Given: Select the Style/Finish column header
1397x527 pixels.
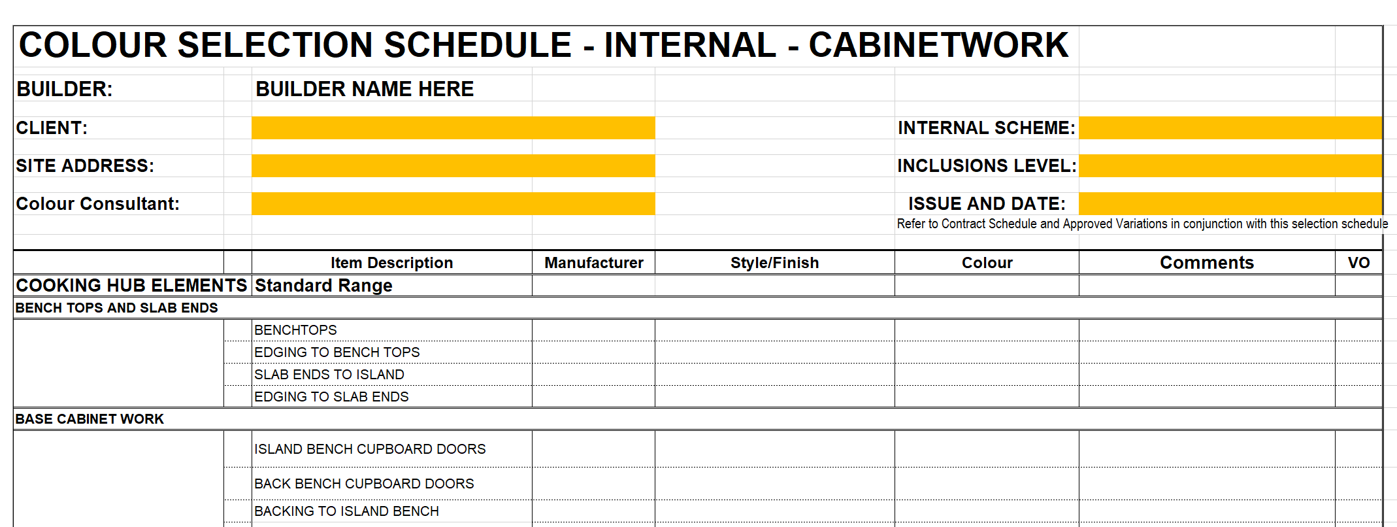Looking at the screenshot, I should (x=774, y=263).
